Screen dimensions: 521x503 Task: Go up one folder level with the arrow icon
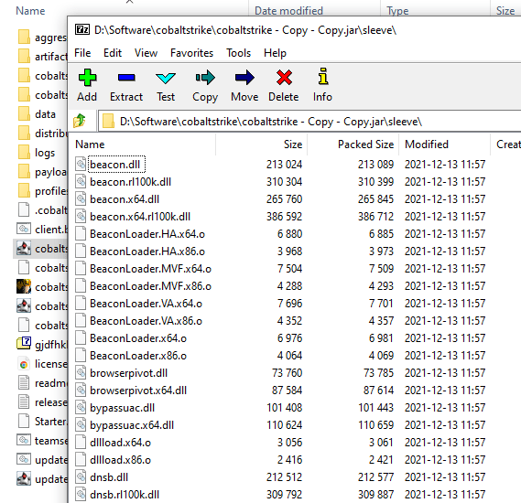click(80, 121)
